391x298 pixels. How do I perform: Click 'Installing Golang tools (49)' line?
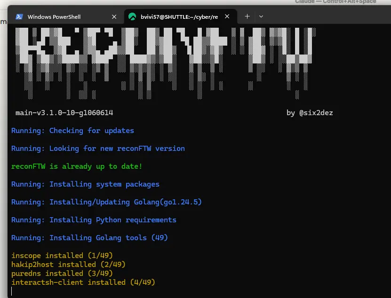pyautogui.click(x=89, y=238)
